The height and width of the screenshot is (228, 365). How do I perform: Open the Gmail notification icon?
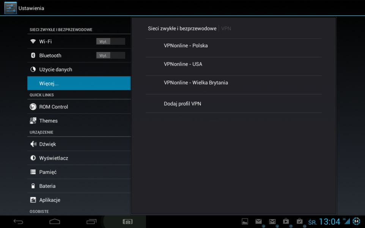point(272,222)
